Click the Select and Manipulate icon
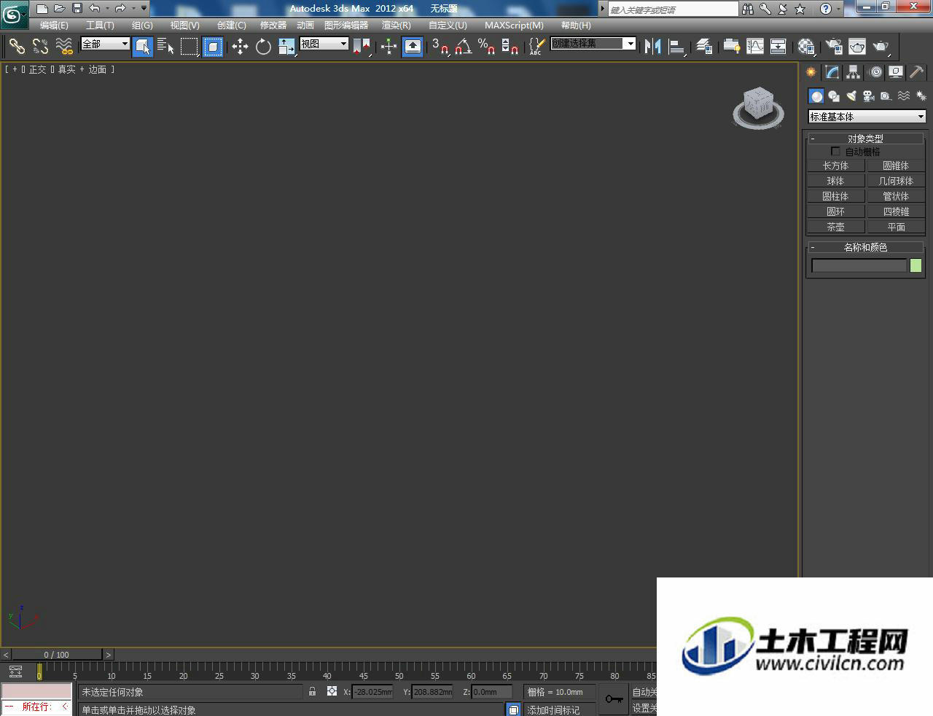 389,47
